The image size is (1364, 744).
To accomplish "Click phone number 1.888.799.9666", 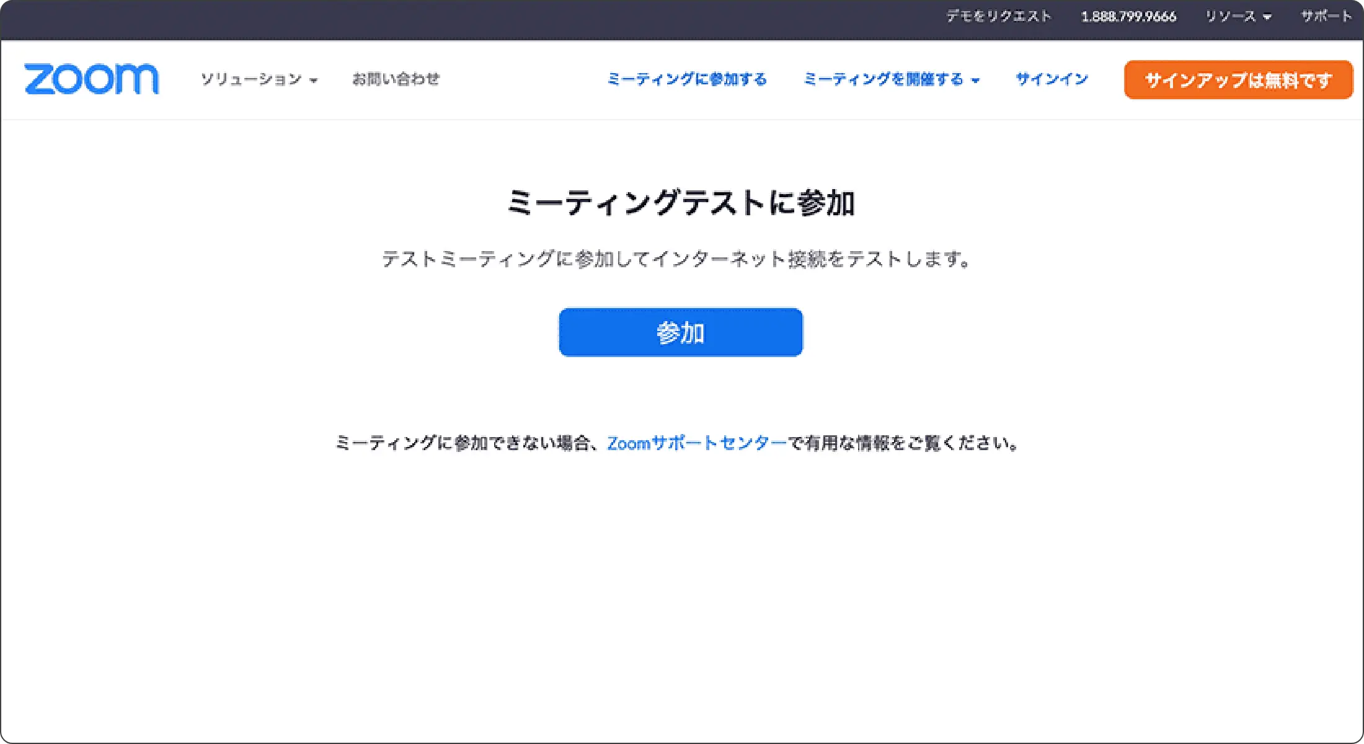I will 1128,17.
